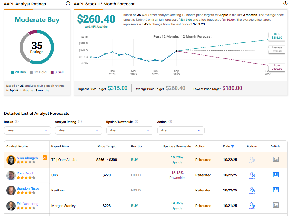Click info icon beside AAPL Analyst Ratings

68,3
